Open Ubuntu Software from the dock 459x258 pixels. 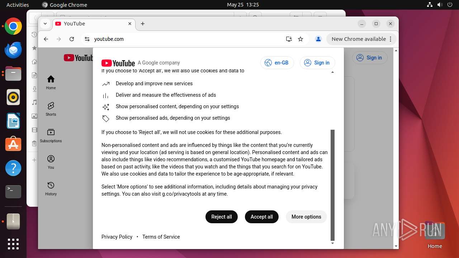13,144
